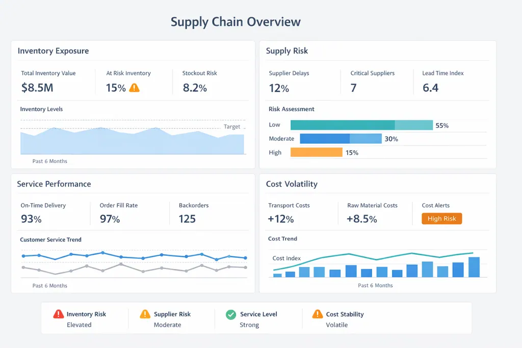The width and height of the screenshot is (522, 348).
Task: Open the Service Performance panel heading
Action: 54,184
